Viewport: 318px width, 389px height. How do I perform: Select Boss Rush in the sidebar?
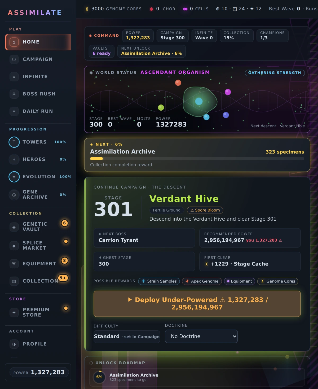click(38, 94)
